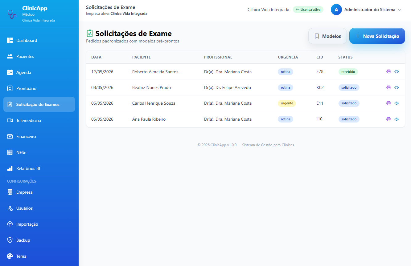Click the Nova Solicitação button
Viewport: 411px width, 266px height.
tap(377, 36)
